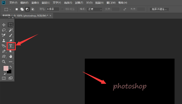This screenshot has width=182, height=104.
Task: Open the 滤镜(T) menu
Action: pyautogui.click(x=79, y=3)
